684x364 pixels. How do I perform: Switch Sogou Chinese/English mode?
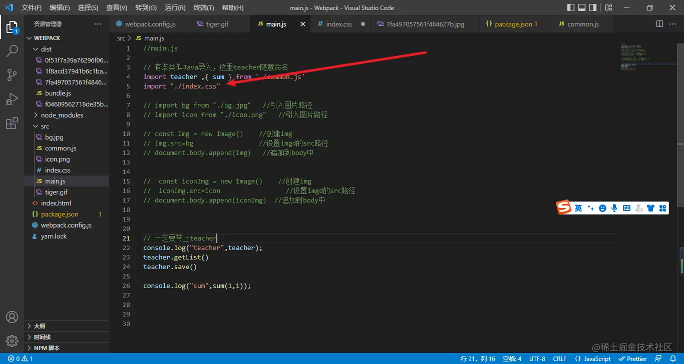coord(578,208)
